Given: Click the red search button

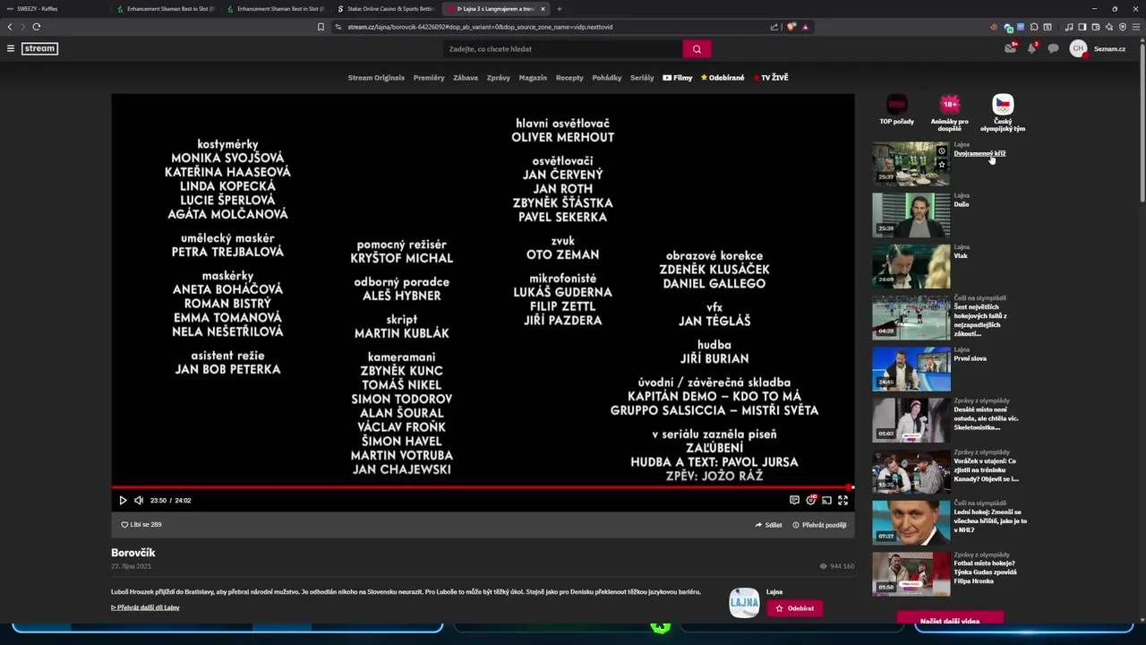Looking at the screenshot, I should [x=697, y=49].
